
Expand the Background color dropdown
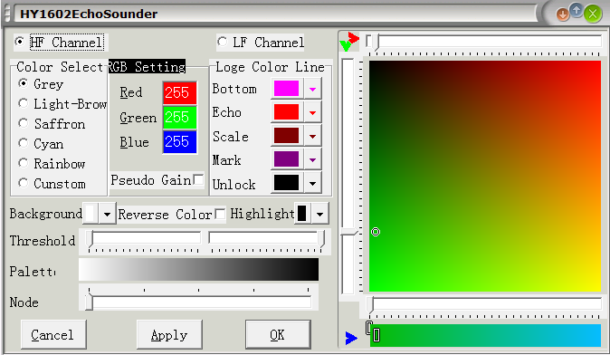(107, 214)
